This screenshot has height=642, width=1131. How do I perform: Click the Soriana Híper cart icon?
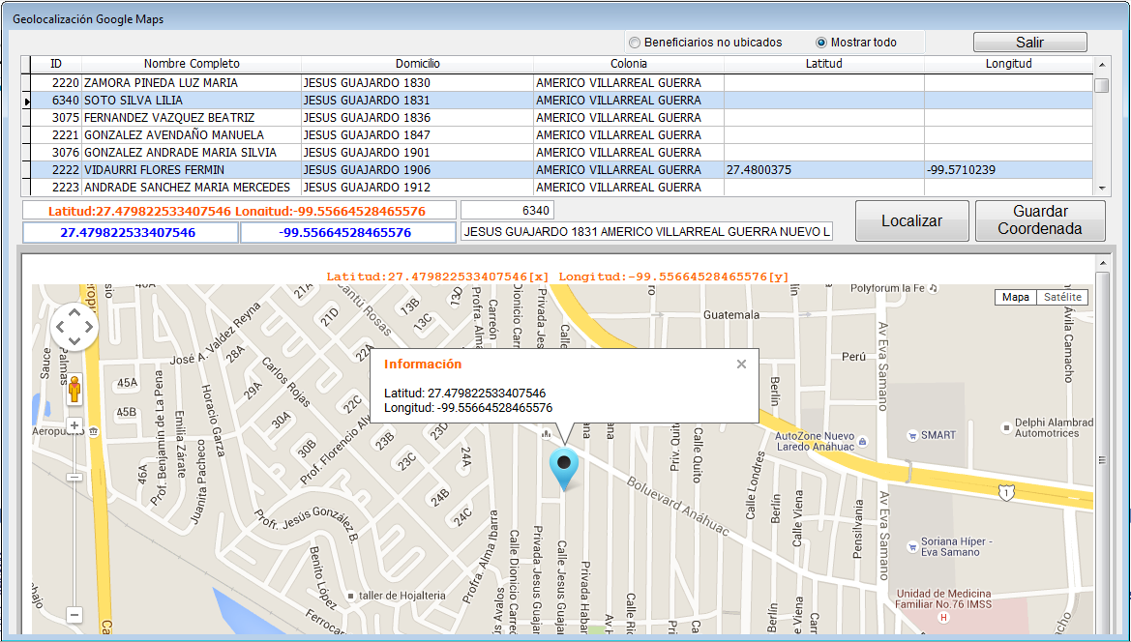(x=913, y=546)
